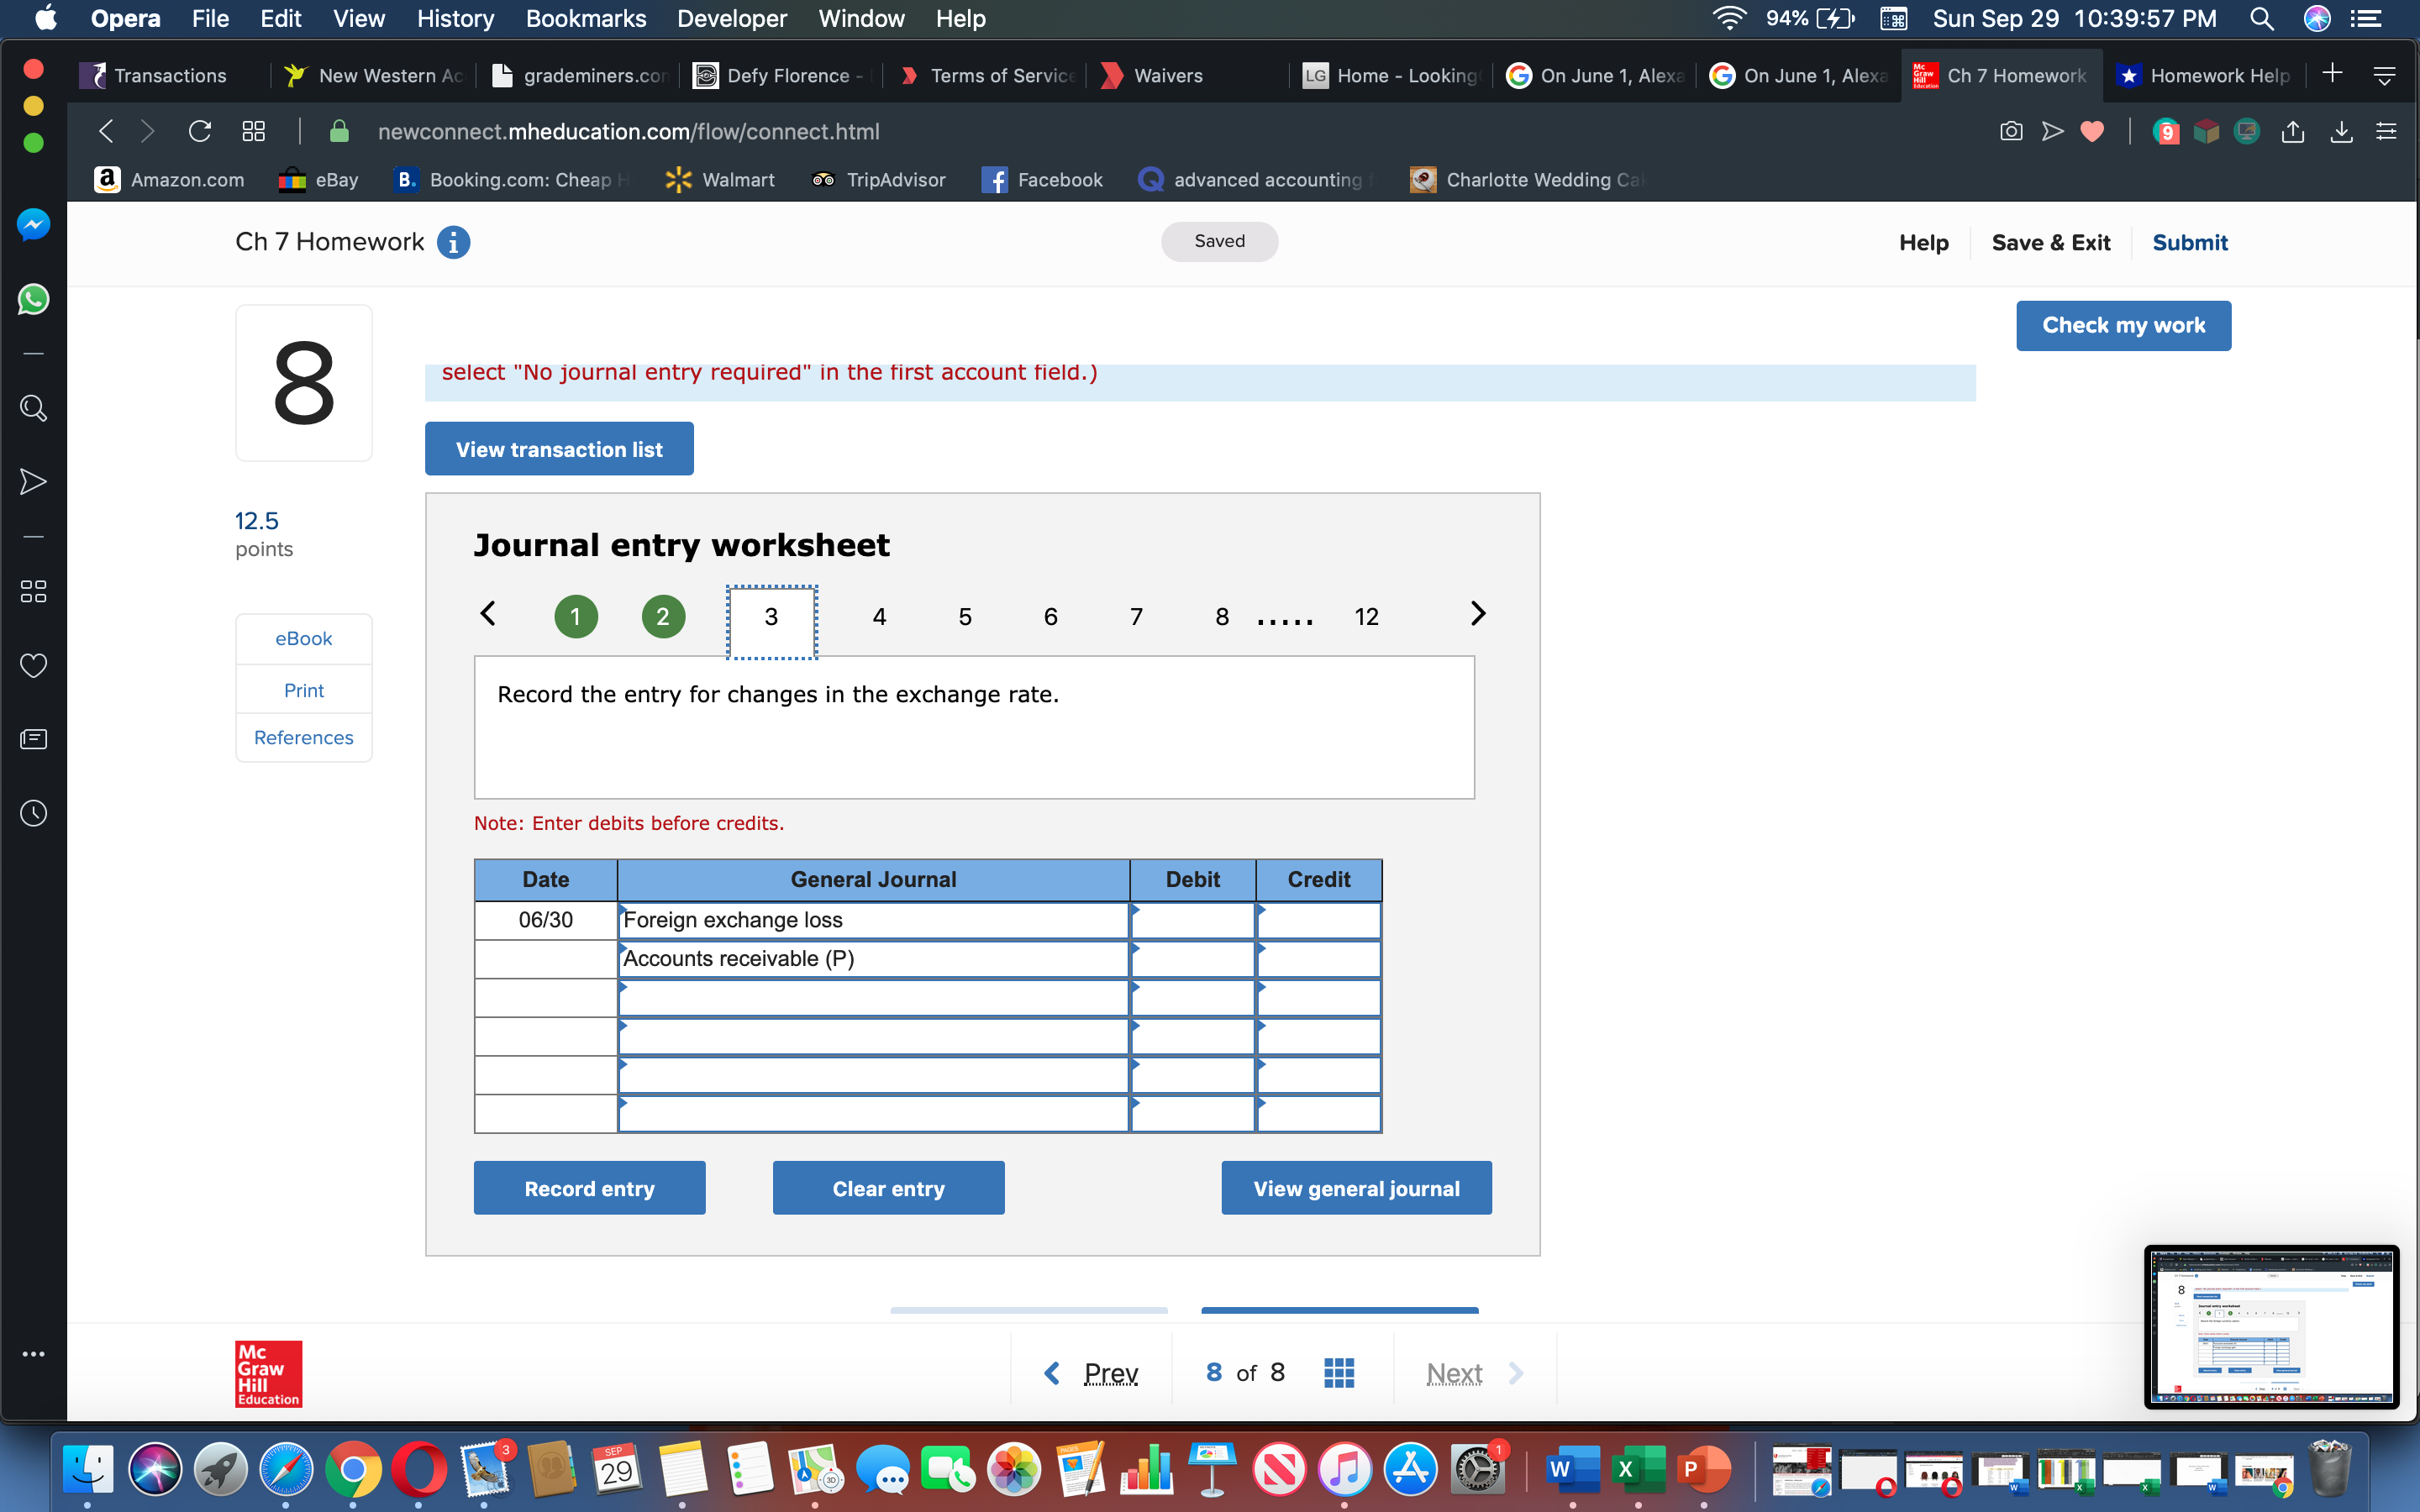Open Launchpad from the Dock

(222, 1470)
